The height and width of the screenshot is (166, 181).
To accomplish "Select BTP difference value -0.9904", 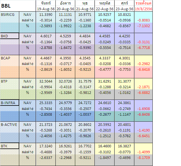I will click(x=46, y=87).
